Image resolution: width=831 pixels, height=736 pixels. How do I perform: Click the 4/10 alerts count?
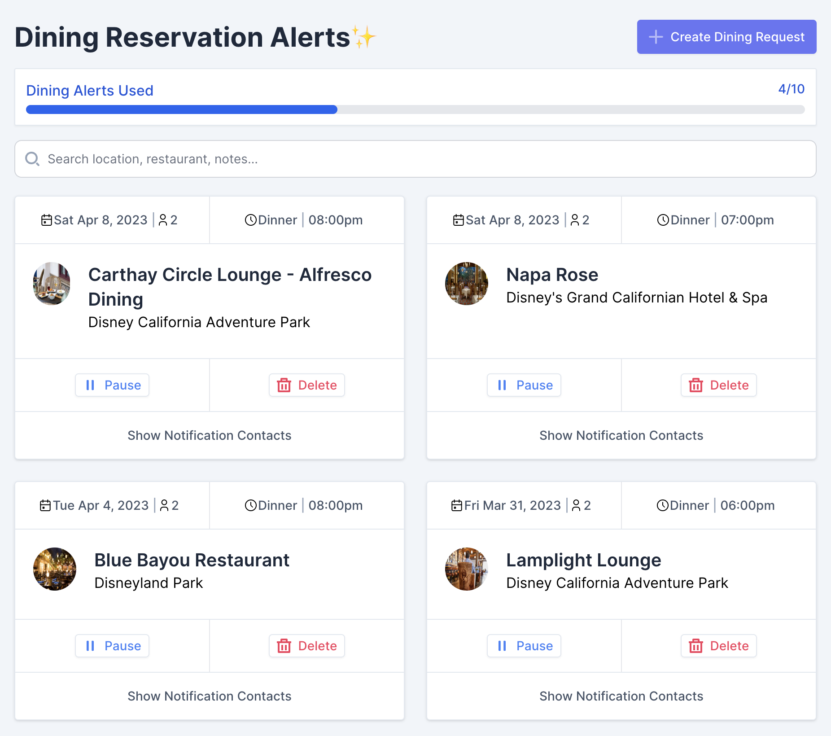click(791, 89)
